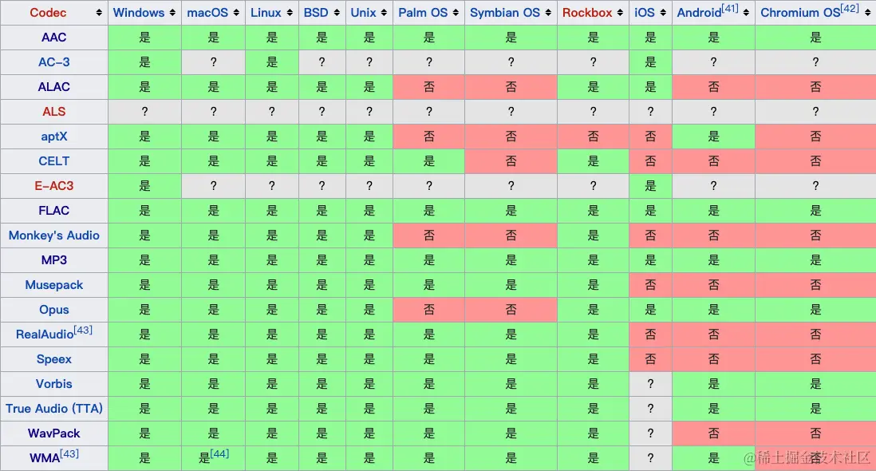Sort by Windows column arrows

pyautogui.click(x=172, y=13)
